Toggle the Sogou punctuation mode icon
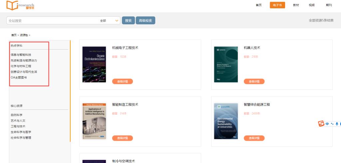 (x=332, y=124)
